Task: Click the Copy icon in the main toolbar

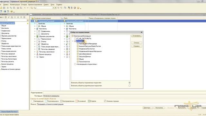Action: pos(11,8)
